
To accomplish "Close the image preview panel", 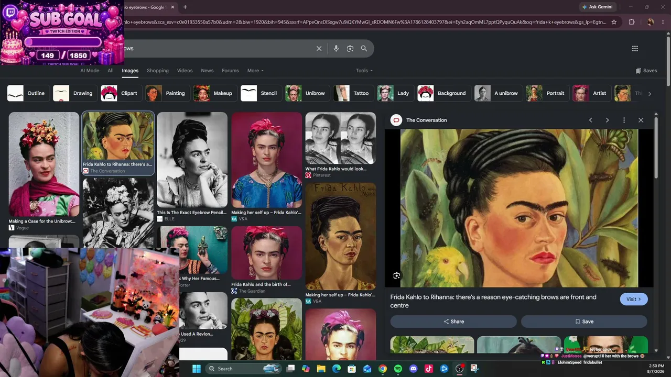I will pos(641,120).
